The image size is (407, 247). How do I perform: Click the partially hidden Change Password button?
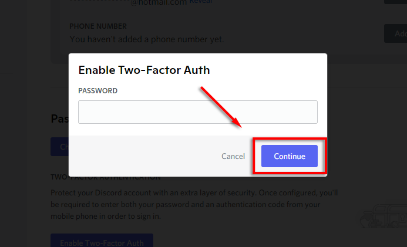59,147
